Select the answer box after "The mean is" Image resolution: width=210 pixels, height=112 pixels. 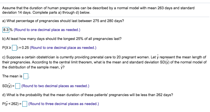26,76
